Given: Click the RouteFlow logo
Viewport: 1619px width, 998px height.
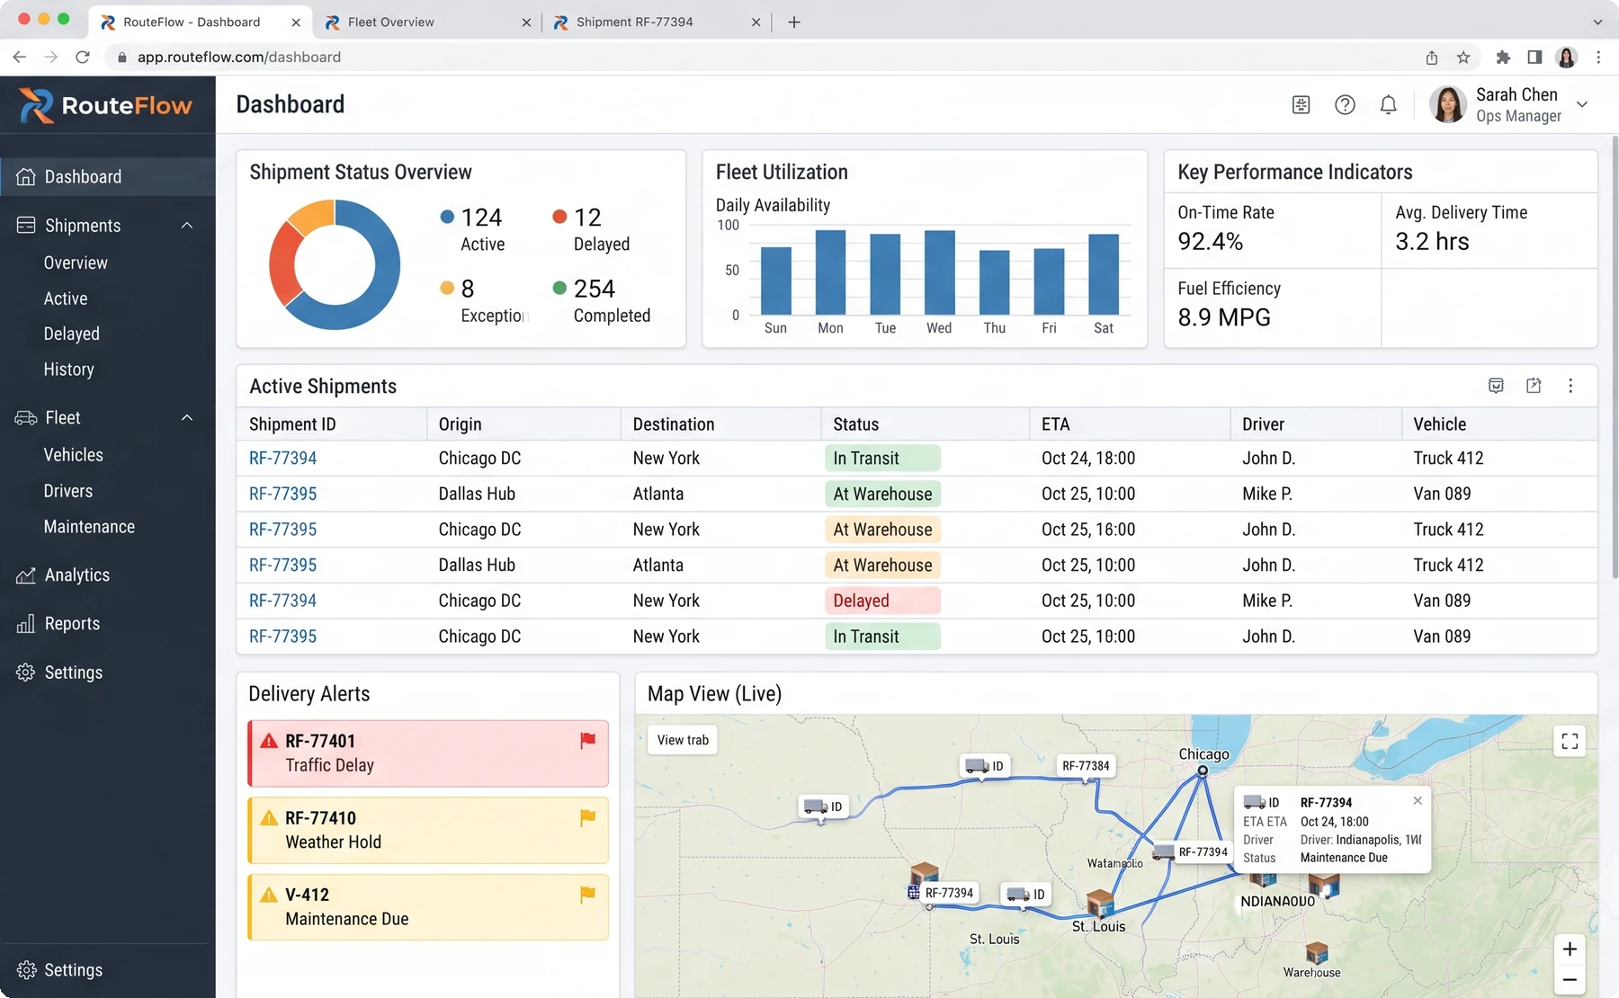Looking at the screenshot, I should [106, 105].
